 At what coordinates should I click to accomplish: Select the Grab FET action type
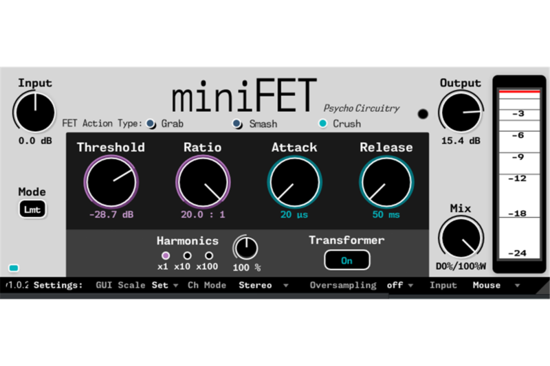(151, 124)
